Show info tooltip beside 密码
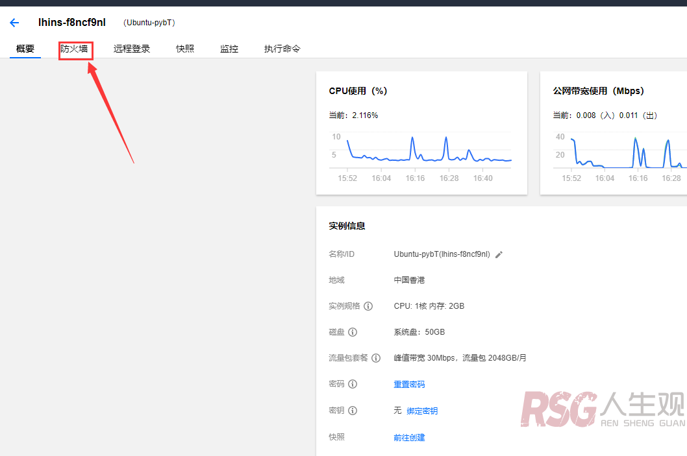Viewport: 687px width, 456px height. [353, 384]
